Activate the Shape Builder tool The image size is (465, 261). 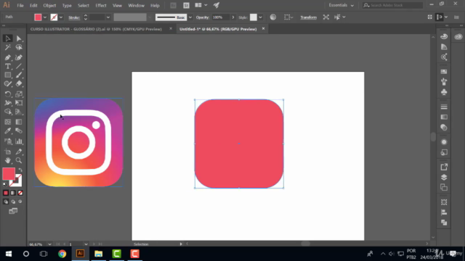click(8, 112)
